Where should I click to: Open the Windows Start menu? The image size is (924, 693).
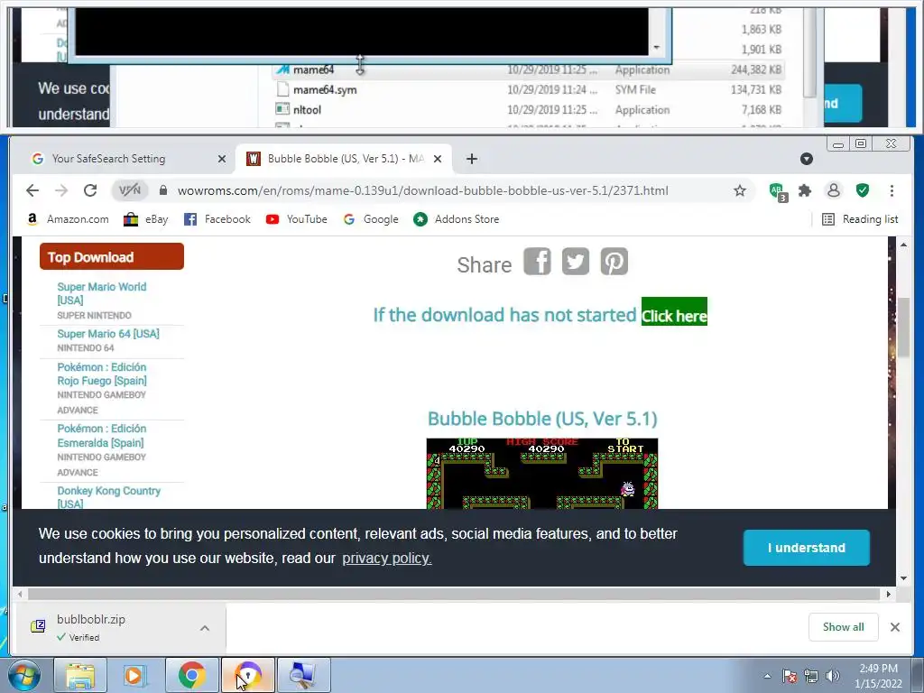24,675
